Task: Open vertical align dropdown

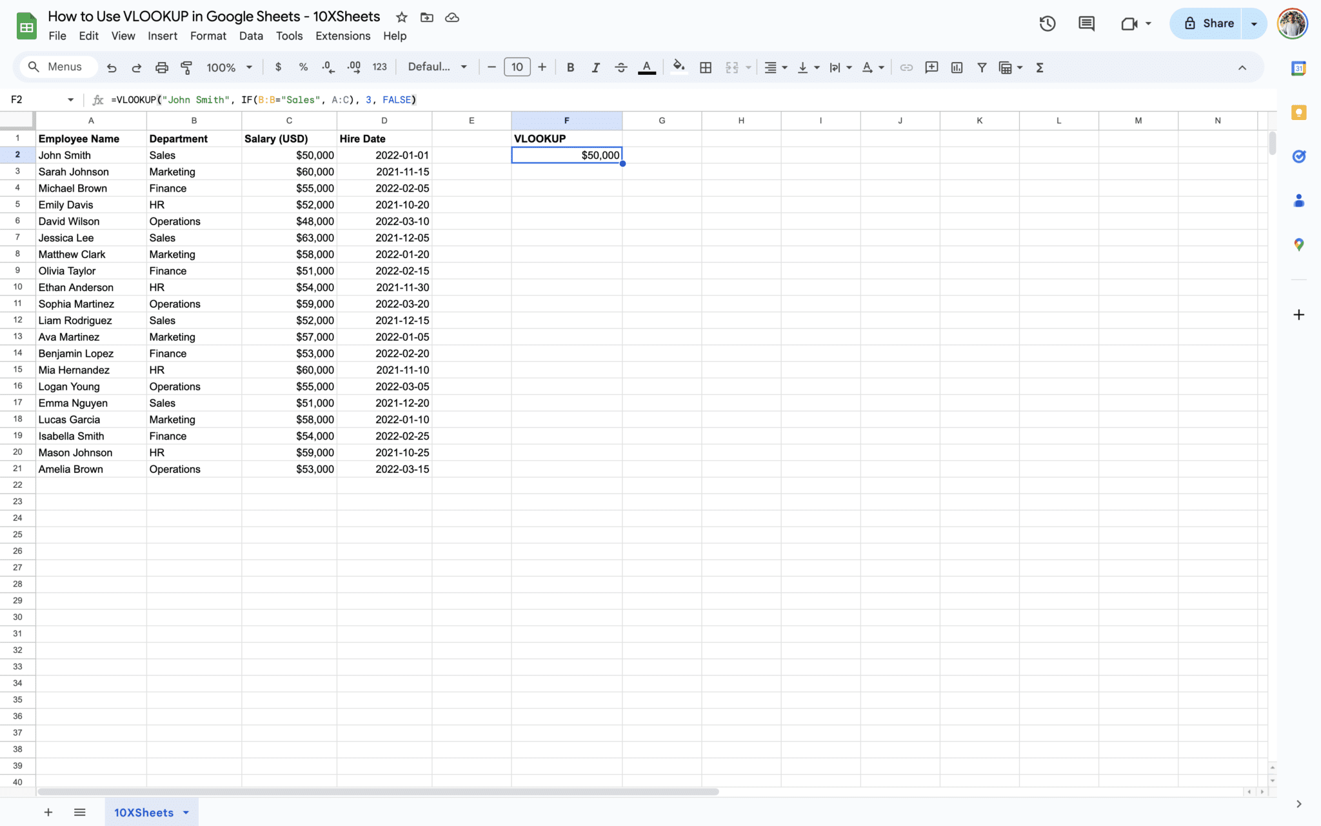Action: [808, 67]
